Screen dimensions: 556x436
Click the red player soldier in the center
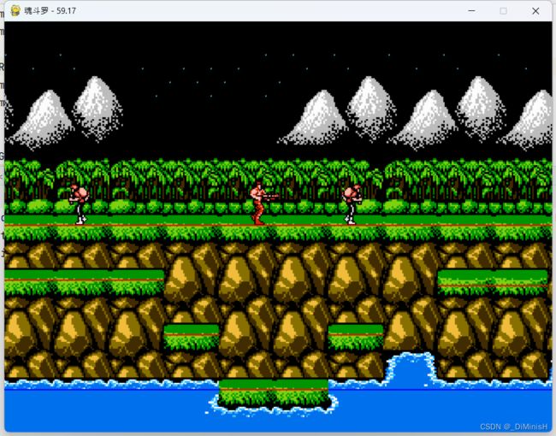click(263, 203)
